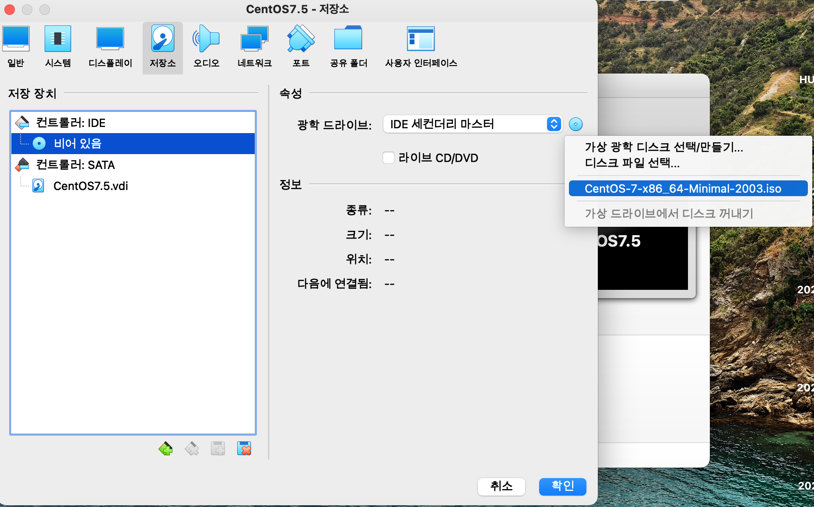814x507 pixels.
Task: Click the optical disc chooser button
Action: pyautogui.click(x=575, y=124)
